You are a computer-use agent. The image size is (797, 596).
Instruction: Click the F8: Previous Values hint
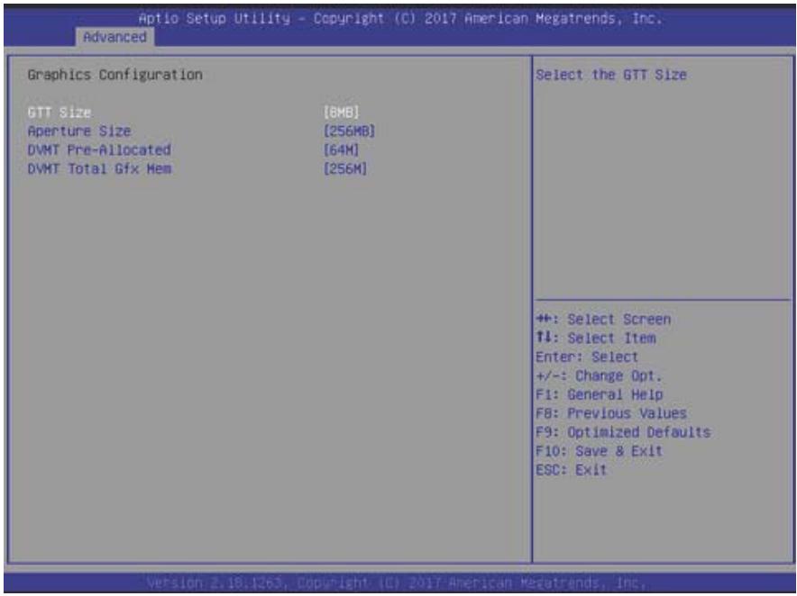(x=611, y=413)
